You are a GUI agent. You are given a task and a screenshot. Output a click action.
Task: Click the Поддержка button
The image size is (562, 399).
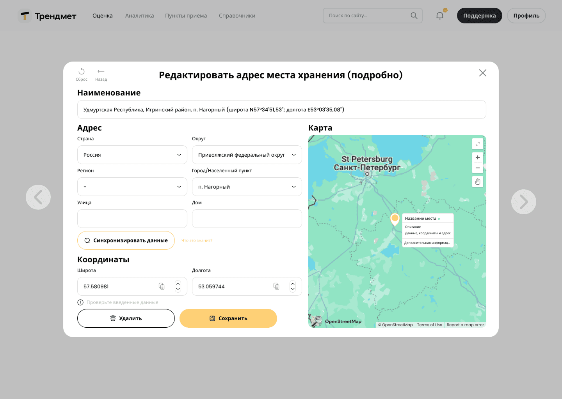click(480, 16)
